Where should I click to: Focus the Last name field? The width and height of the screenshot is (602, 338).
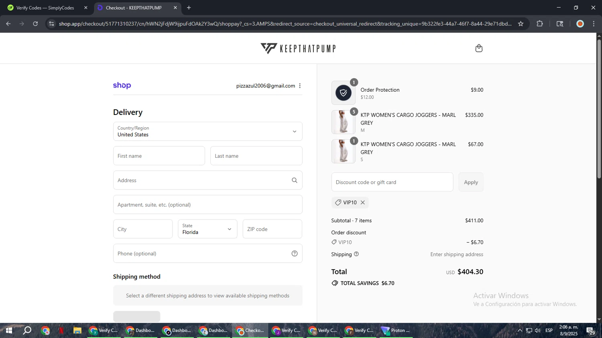(x=256, y=156)
